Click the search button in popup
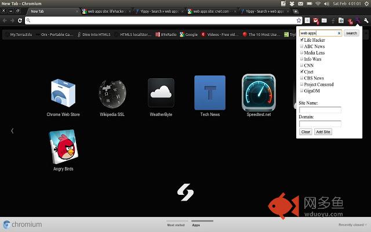Screen dimensions: 371x232 [351, 33]
